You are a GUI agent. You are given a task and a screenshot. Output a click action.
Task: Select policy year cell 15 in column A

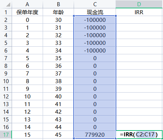(x=27, y=135)
